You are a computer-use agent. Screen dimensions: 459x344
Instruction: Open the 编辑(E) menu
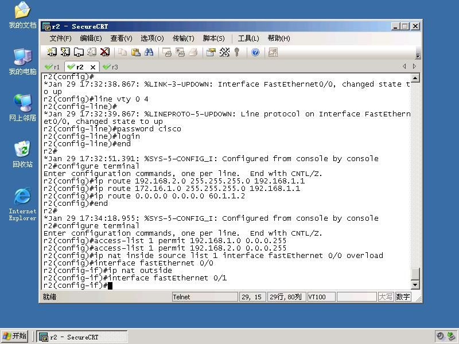coord(91,38)
